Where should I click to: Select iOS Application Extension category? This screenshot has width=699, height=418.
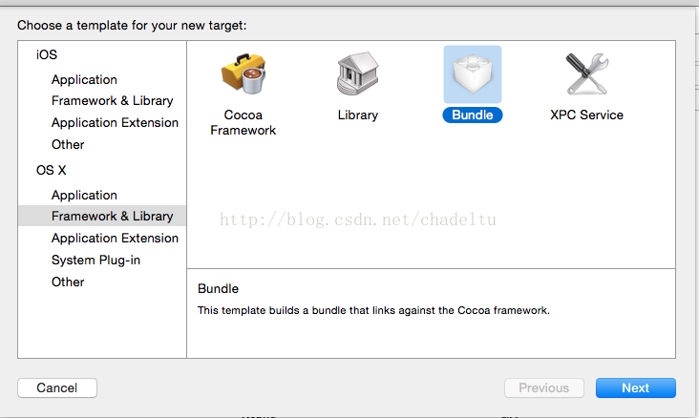point(115,122)
